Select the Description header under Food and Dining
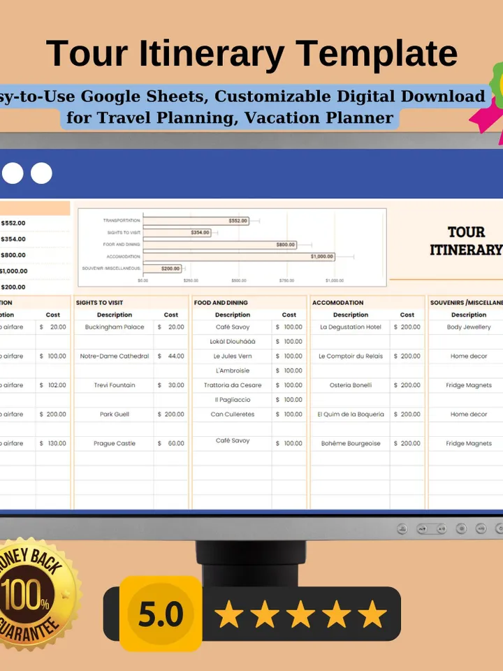 [x=232, y=315]
